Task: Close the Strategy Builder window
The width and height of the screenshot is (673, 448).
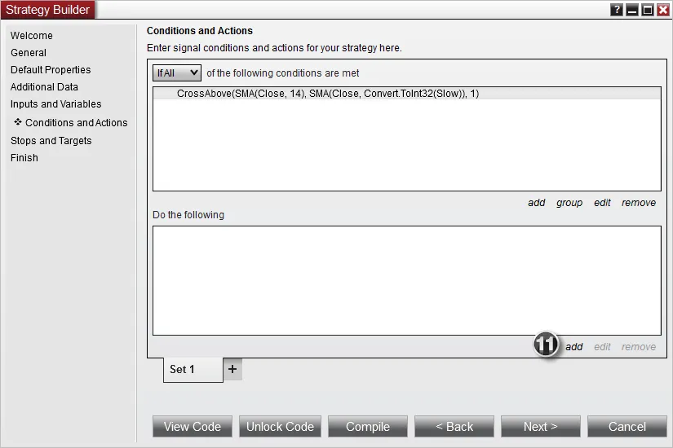Action: tap(662, 10)
